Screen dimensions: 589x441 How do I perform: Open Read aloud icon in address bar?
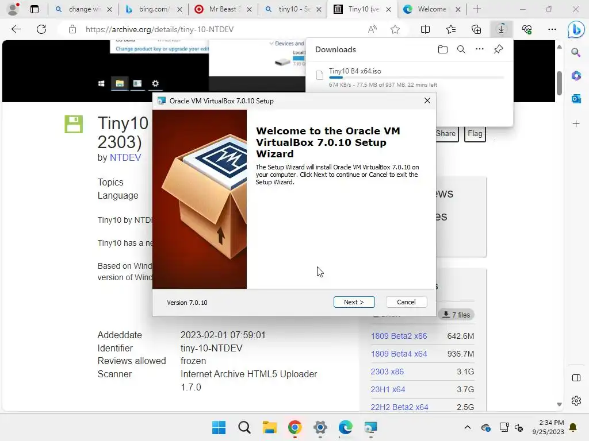pyautogui.click(x=372, y=29)
